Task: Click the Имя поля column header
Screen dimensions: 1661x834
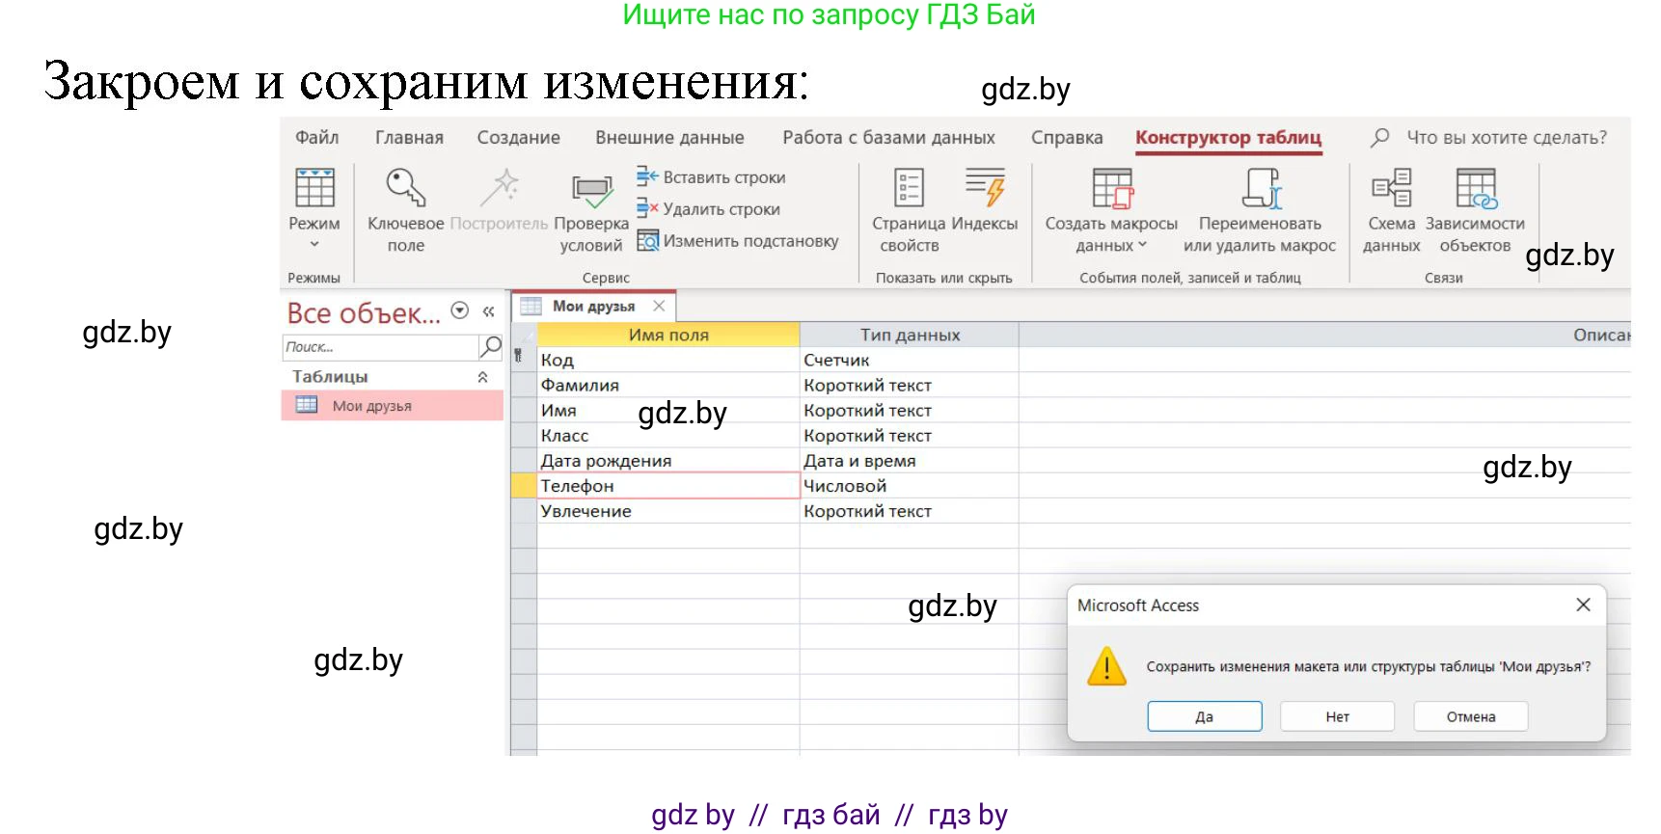Action: 668,335
